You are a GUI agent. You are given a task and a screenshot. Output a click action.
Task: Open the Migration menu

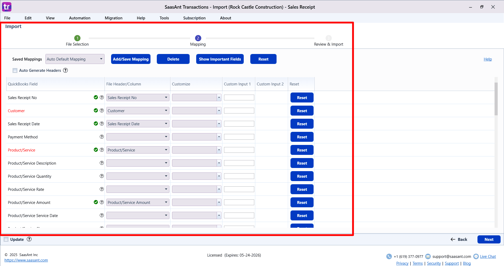113,18
